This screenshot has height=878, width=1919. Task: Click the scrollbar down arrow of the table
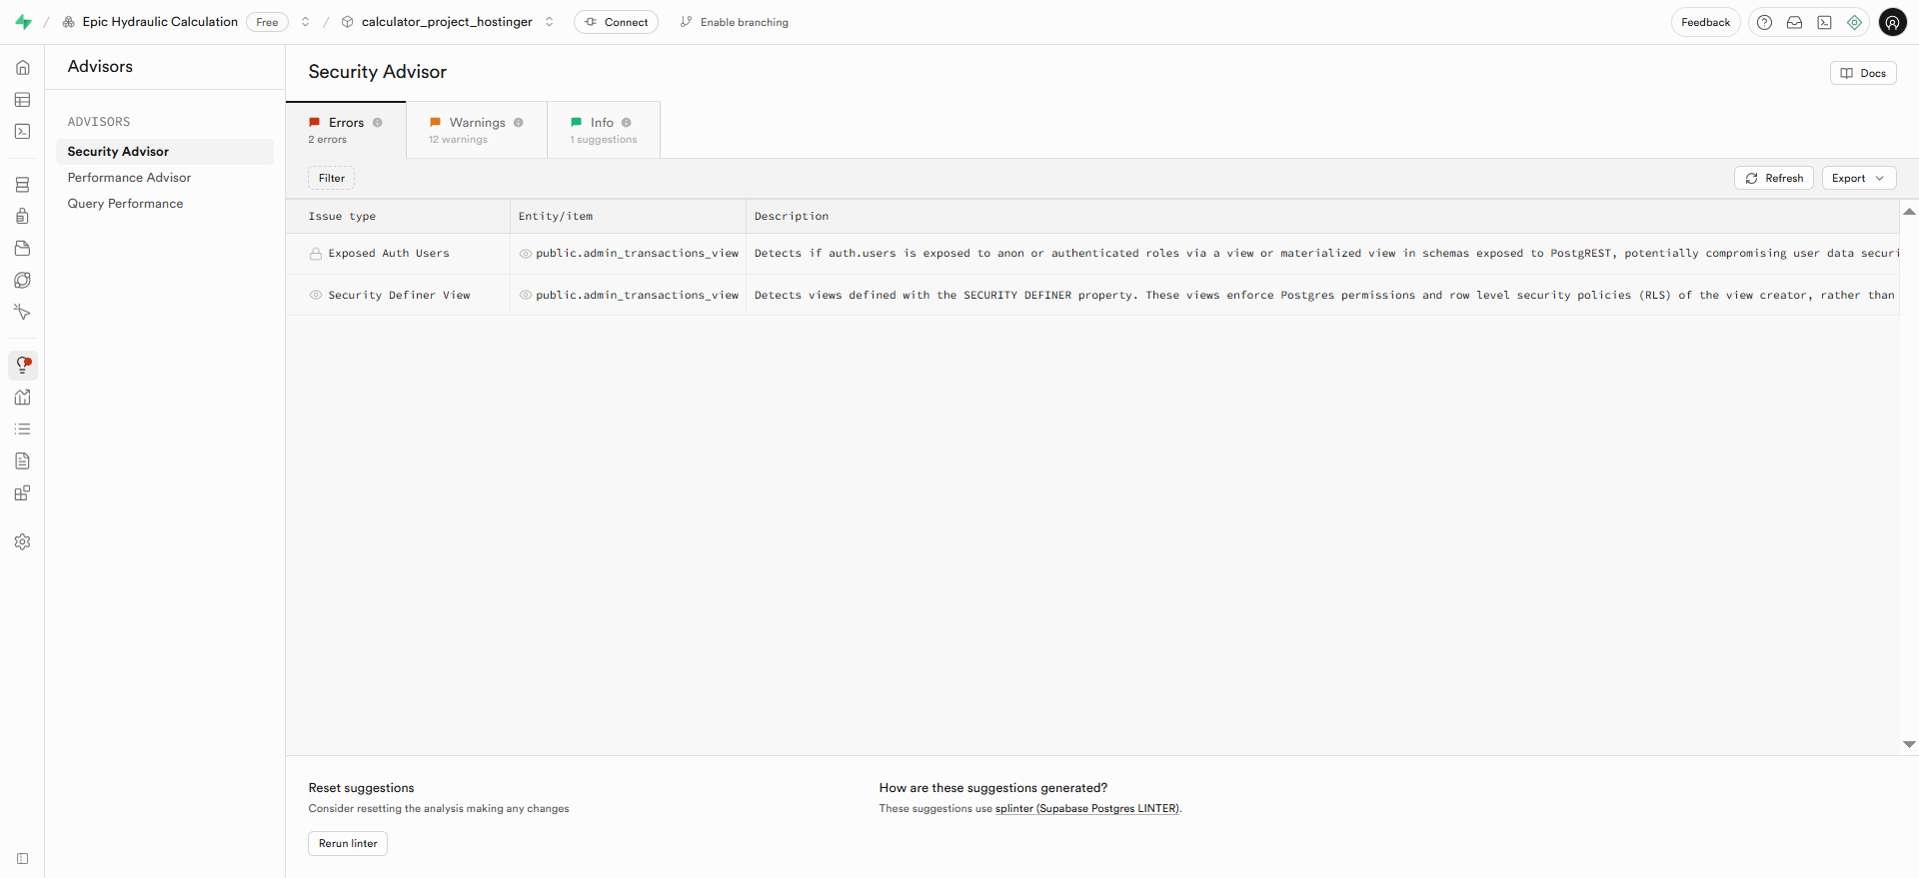point(1909,744)
